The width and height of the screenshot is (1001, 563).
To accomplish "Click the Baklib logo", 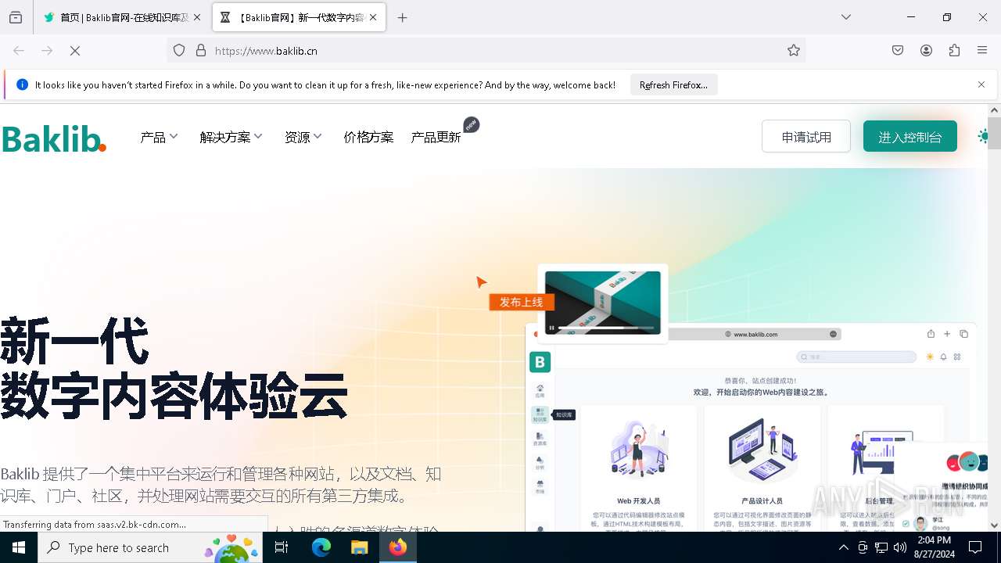I will 54,139.
